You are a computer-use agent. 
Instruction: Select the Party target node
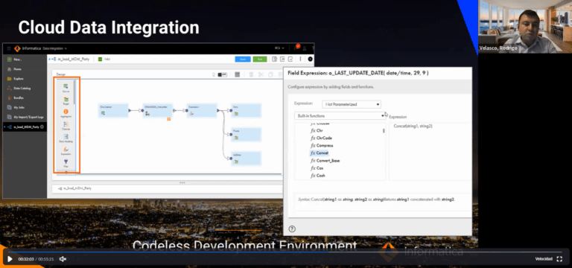247,110
